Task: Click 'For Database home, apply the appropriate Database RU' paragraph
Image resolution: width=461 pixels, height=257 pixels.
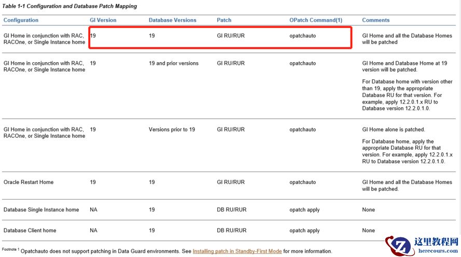Action: (x=407, y=151)
